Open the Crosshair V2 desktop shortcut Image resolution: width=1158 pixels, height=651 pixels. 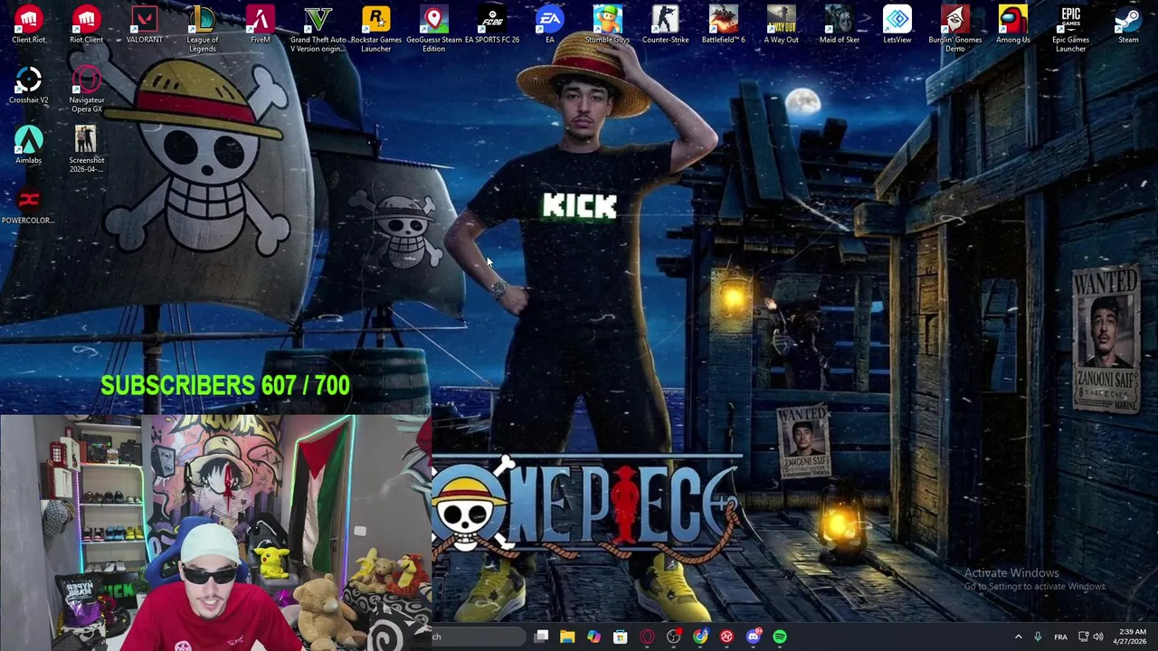29,85
